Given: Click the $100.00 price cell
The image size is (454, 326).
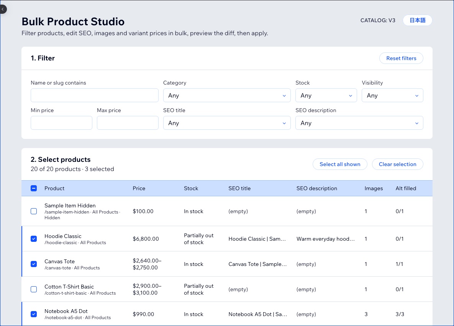Looking at the screenshot, I should [143, 211].
